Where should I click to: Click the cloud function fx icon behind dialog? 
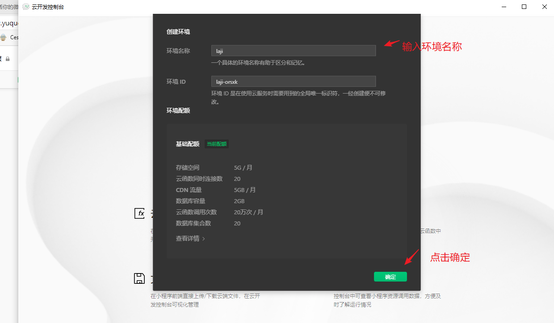(x=139, y=213)
